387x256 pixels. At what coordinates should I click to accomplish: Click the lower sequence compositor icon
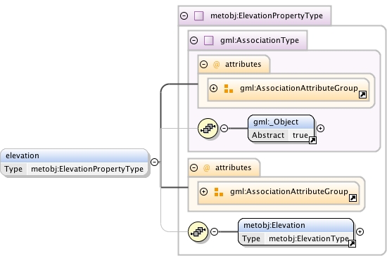(198, 231)
